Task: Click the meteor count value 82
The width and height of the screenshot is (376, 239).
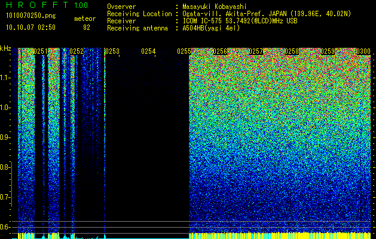Action: (x=87, y=27)
